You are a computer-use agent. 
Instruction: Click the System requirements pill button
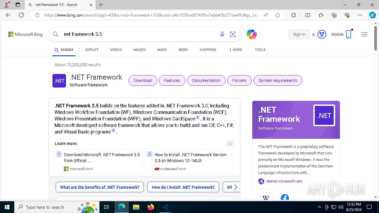278,80
